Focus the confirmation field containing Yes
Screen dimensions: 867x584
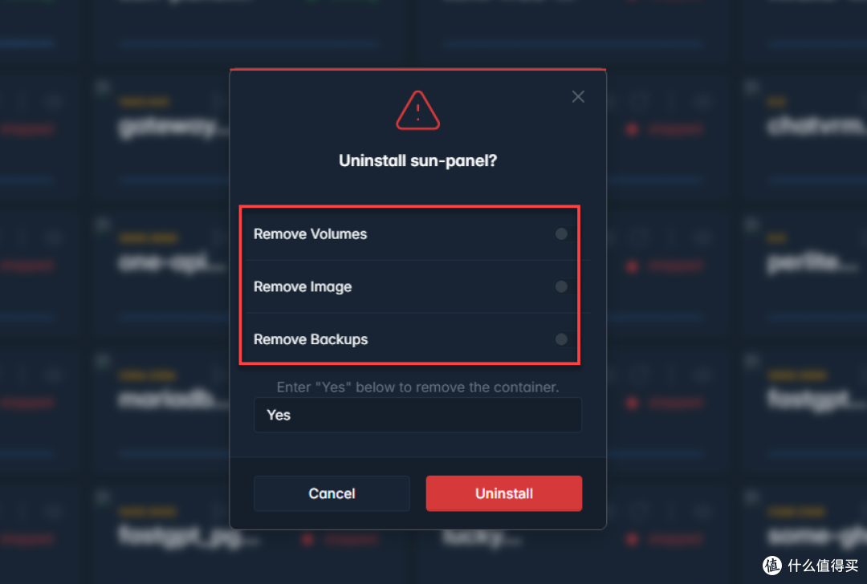(x=417, y=415)
